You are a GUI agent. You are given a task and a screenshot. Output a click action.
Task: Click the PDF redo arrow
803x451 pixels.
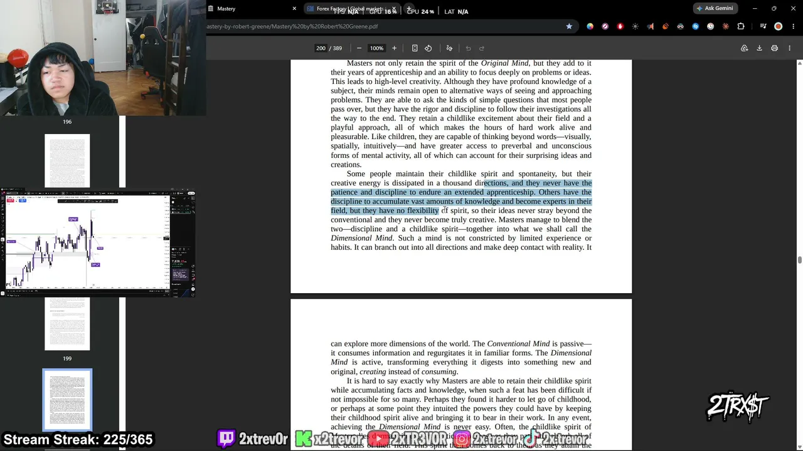(482, 48)
